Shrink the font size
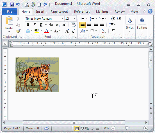The image size is (155, 133). point(74,31)
